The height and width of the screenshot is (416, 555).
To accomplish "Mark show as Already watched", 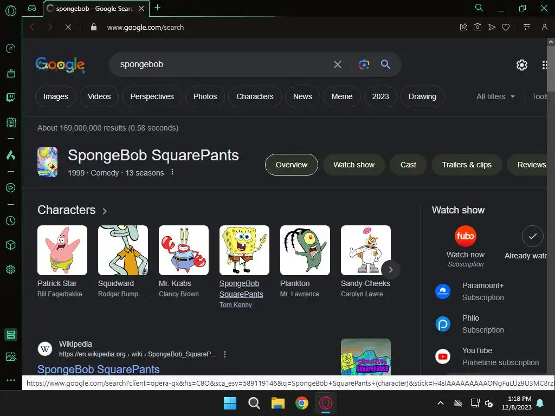I will pos(532,236).
